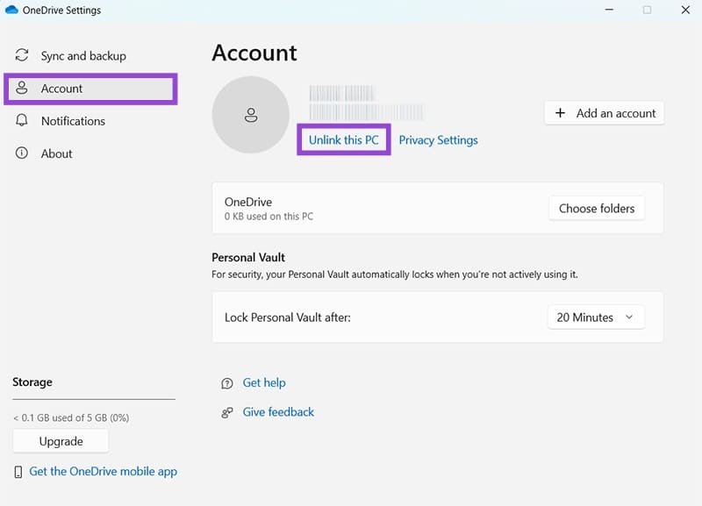Click the Notifications bell icon
Viewport: 702px width, 506px height.
pos(22,121)
